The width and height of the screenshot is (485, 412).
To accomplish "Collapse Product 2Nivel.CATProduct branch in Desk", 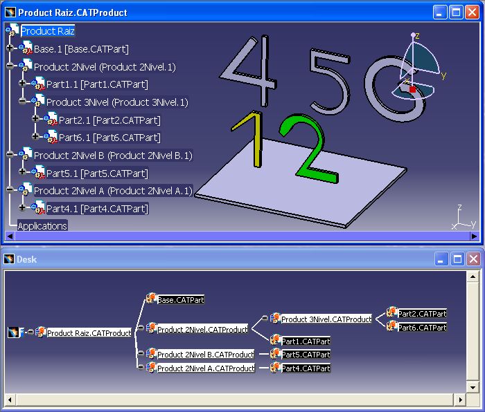I will pos(140,328).
